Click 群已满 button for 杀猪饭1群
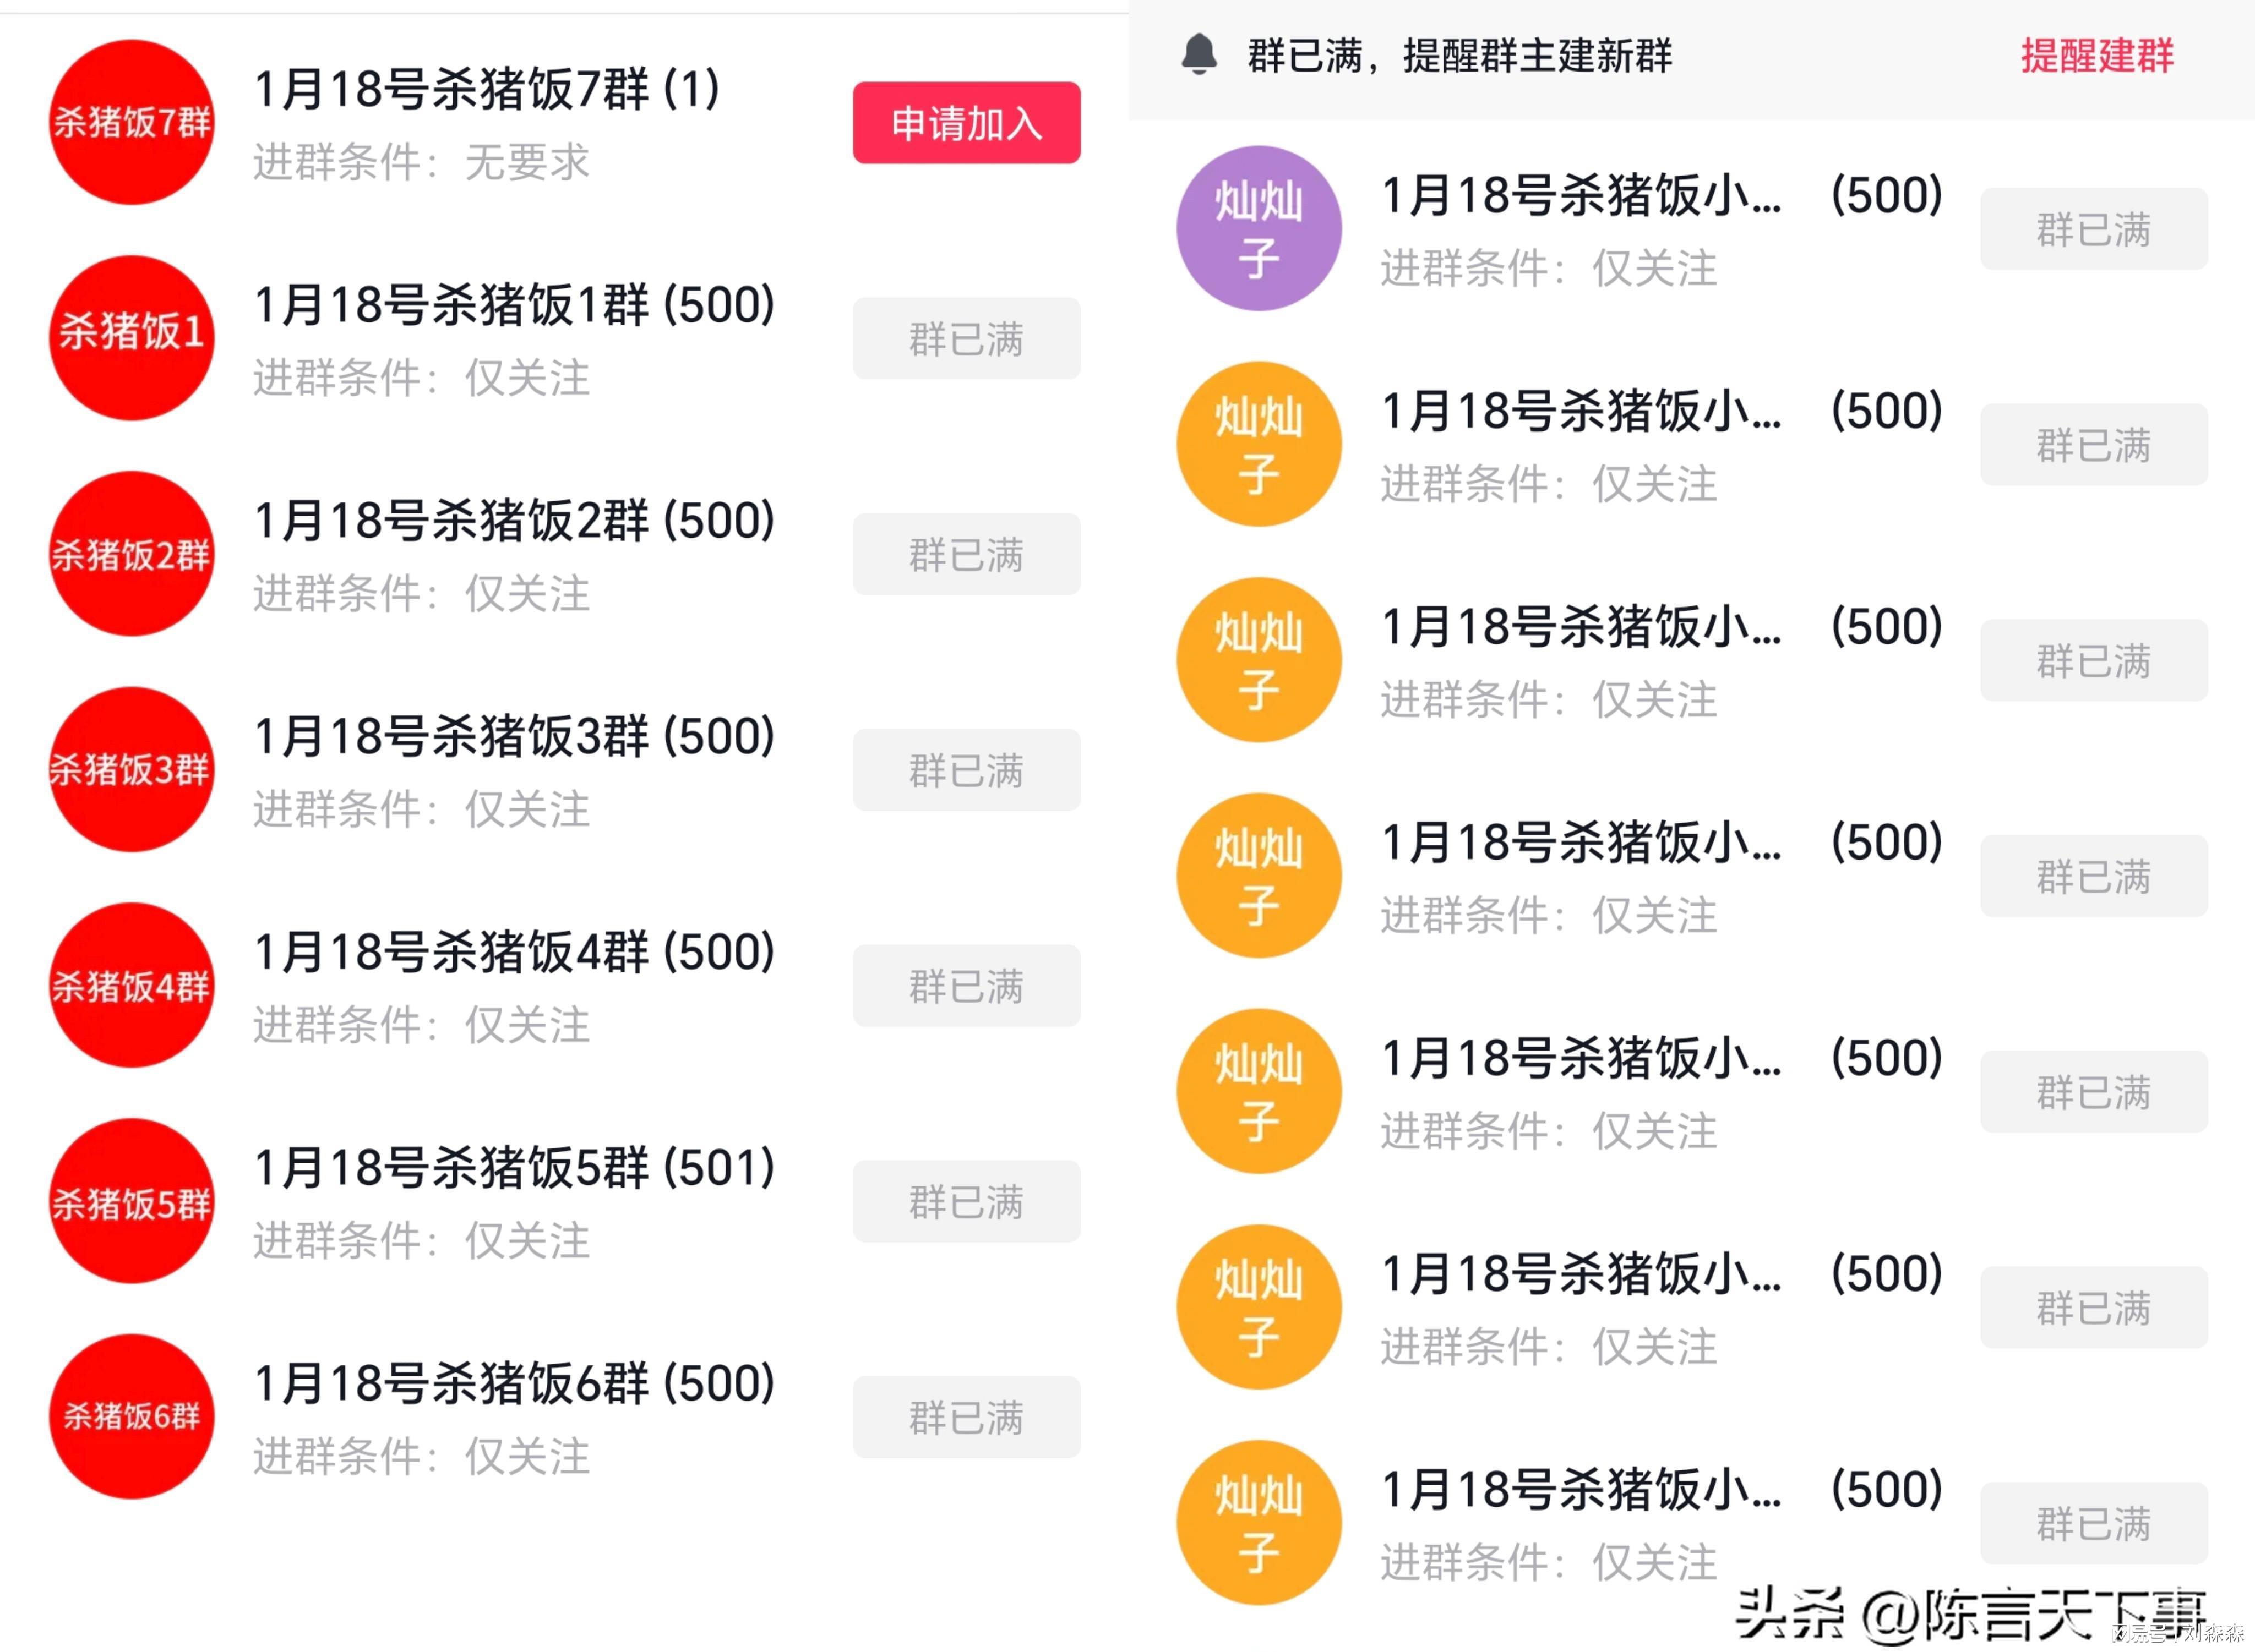This screenshot has height=1652, width=2255. pos(966,338)
